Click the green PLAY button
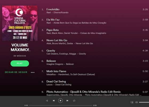Image resolution: width=149 pixels, height=107 pixels. point(20,63)
